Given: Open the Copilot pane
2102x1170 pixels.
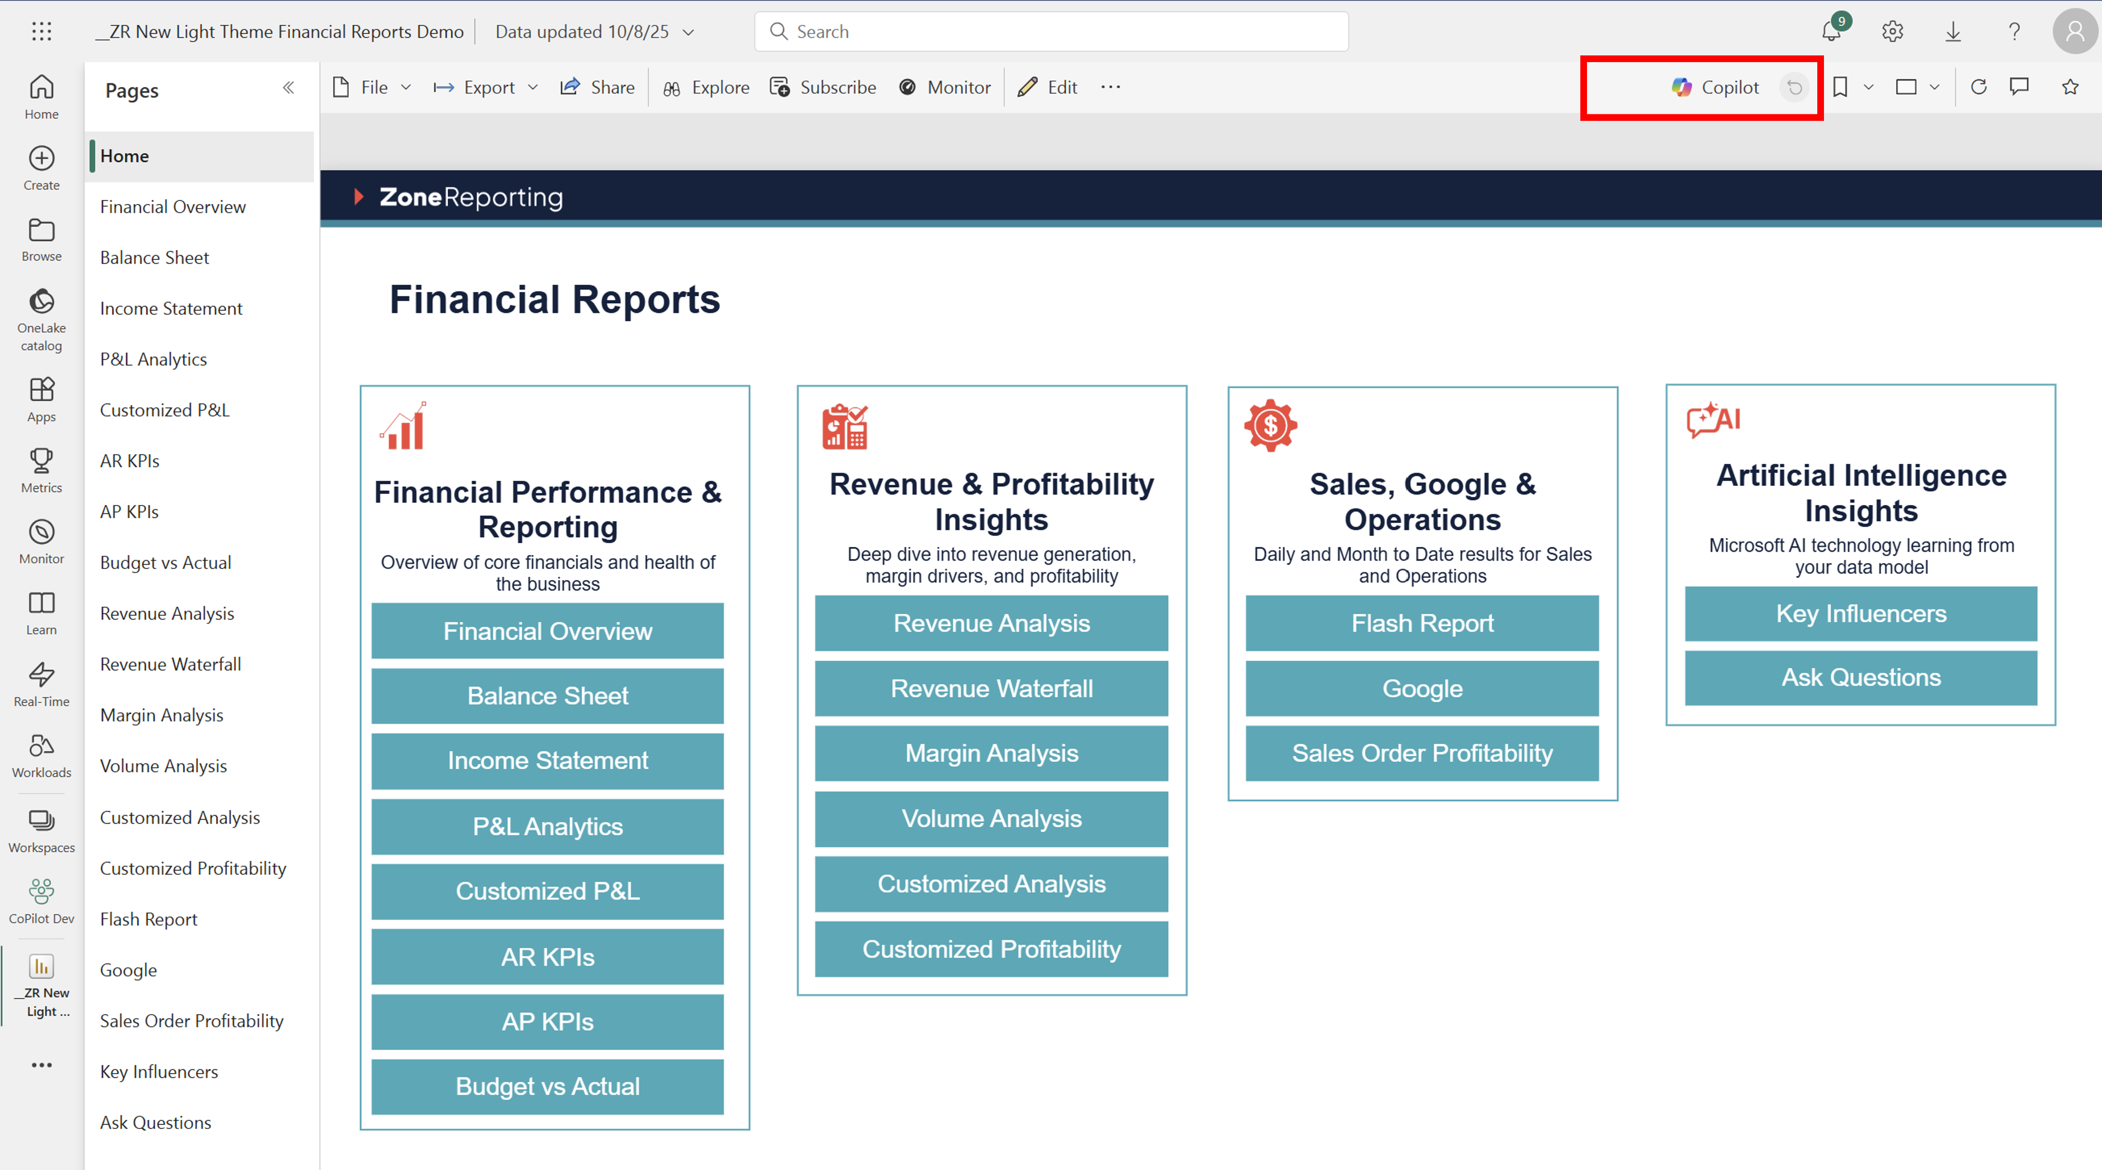Looking at the screenshot, I should tap(1715, 87).
